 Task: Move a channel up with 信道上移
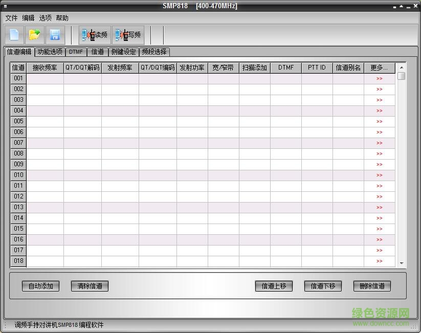click(x=274, y=286)
